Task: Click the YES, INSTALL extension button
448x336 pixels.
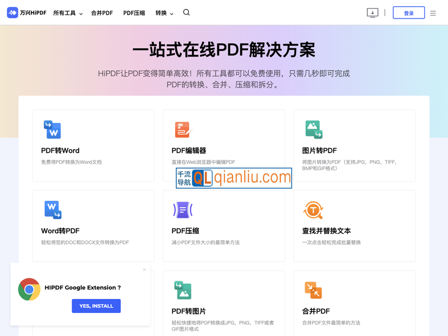Action: tap(96, 306)
